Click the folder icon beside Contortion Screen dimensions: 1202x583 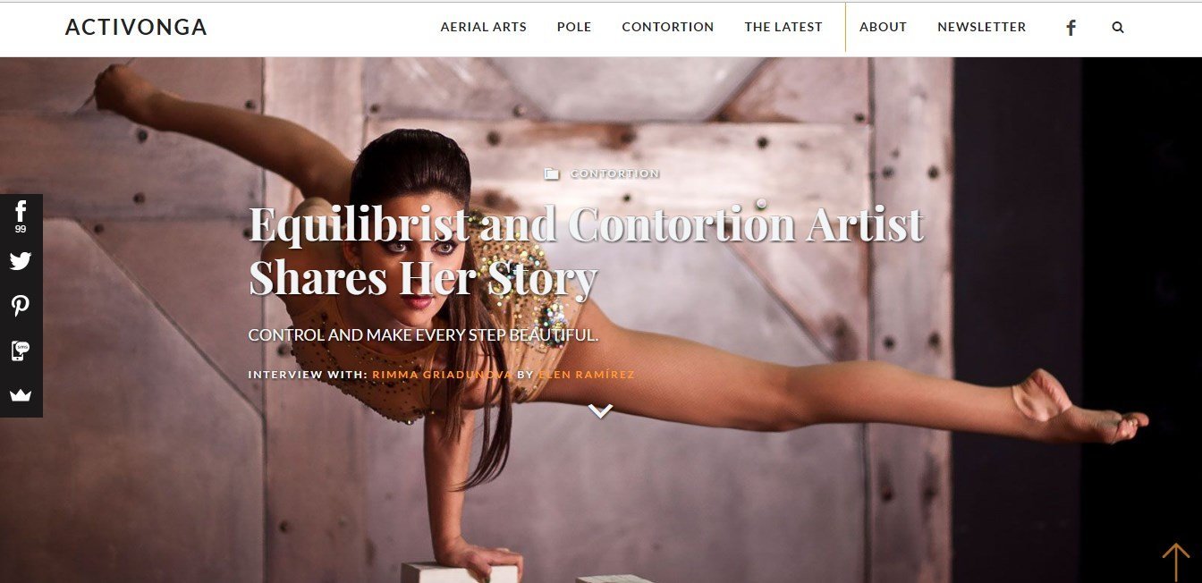[x=552, y=173]
